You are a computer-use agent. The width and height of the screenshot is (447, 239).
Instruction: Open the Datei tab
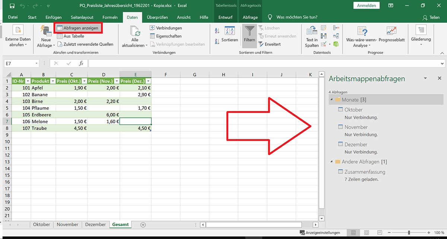13,17
